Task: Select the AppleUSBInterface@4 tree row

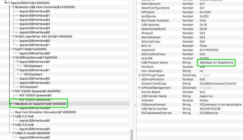Action: click(x=65, y=28)
